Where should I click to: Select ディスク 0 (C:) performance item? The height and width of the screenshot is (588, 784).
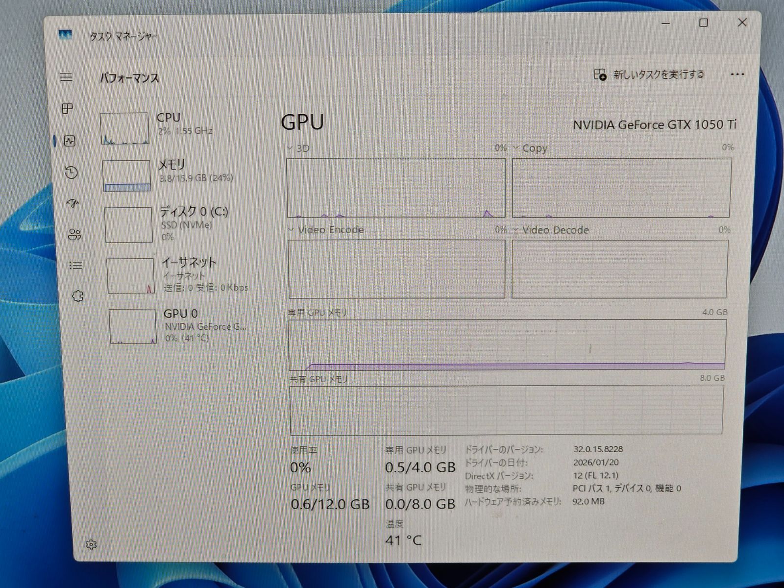click(187, 224)
